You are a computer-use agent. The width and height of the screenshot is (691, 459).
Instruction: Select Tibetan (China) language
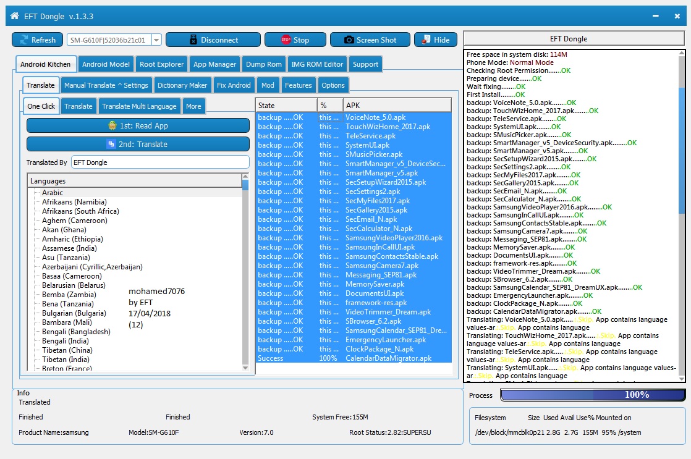[67, 350]
